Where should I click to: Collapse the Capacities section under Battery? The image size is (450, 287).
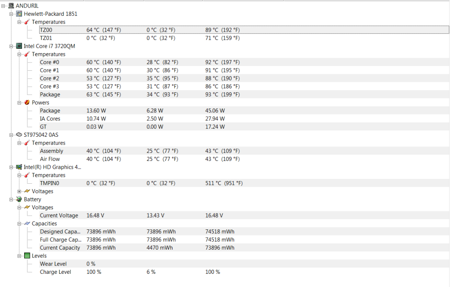[x=19, y=223]
